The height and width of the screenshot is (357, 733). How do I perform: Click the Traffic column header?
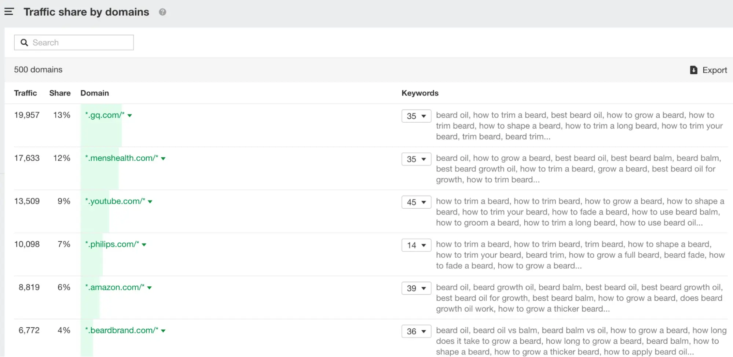tap(25, 93)
